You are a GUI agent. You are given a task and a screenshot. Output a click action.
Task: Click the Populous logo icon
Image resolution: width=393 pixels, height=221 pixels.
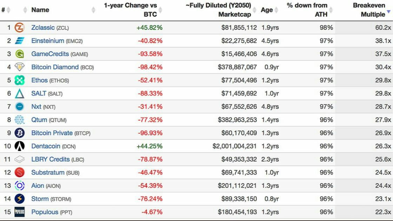pos(20,212)
